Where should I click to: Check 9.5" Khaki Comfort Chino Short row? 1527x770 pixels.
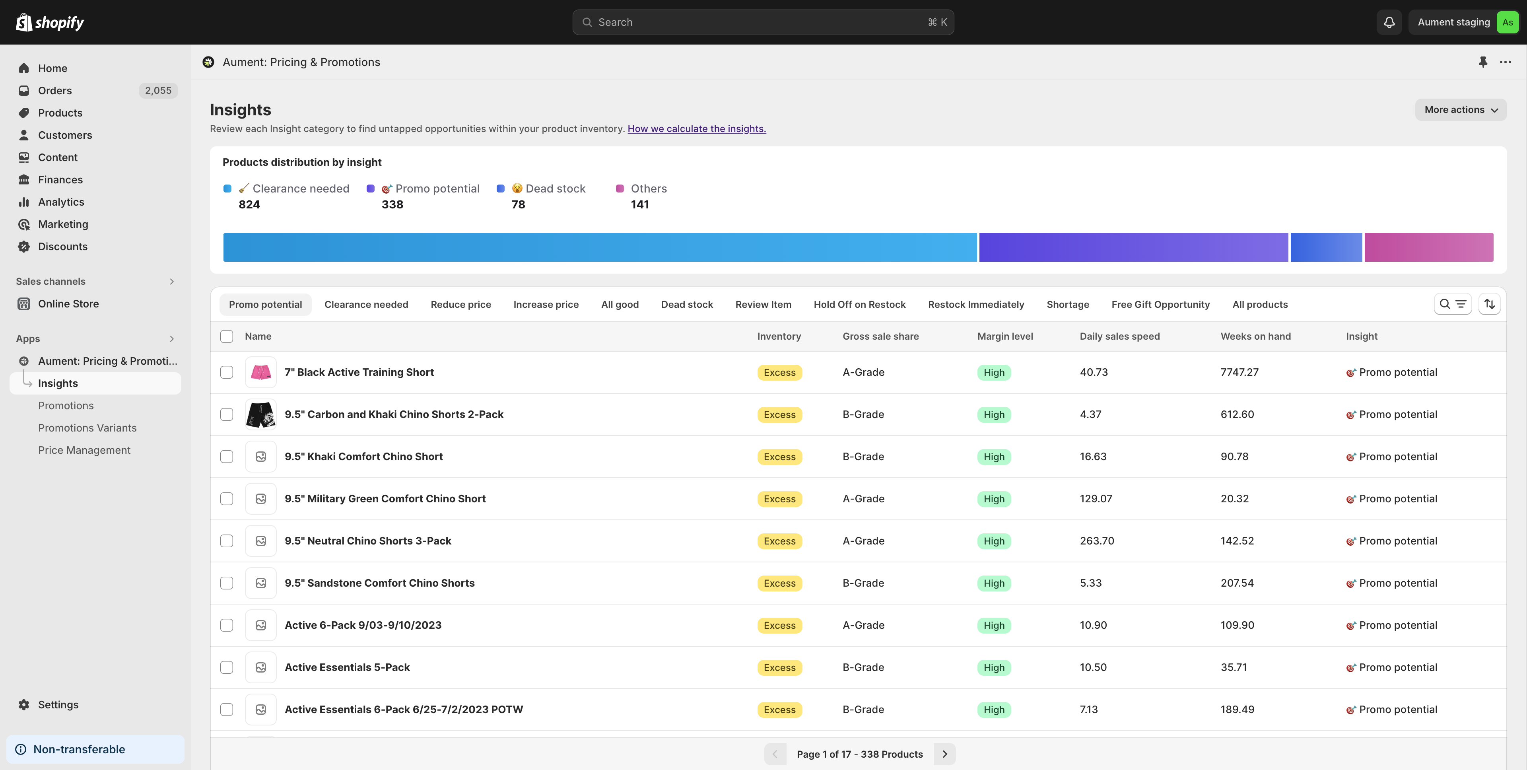[x=226, y=457]
